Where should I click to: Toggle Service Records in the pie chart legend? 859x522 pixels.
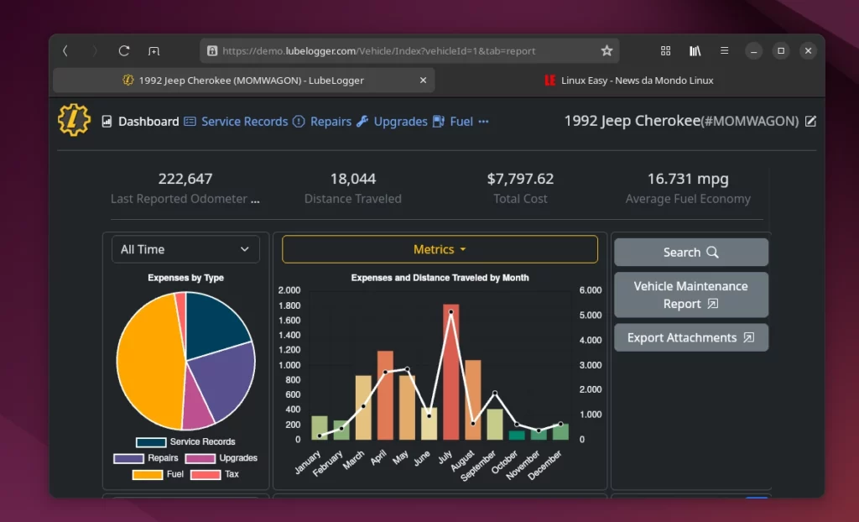click(x=185, y=441)
